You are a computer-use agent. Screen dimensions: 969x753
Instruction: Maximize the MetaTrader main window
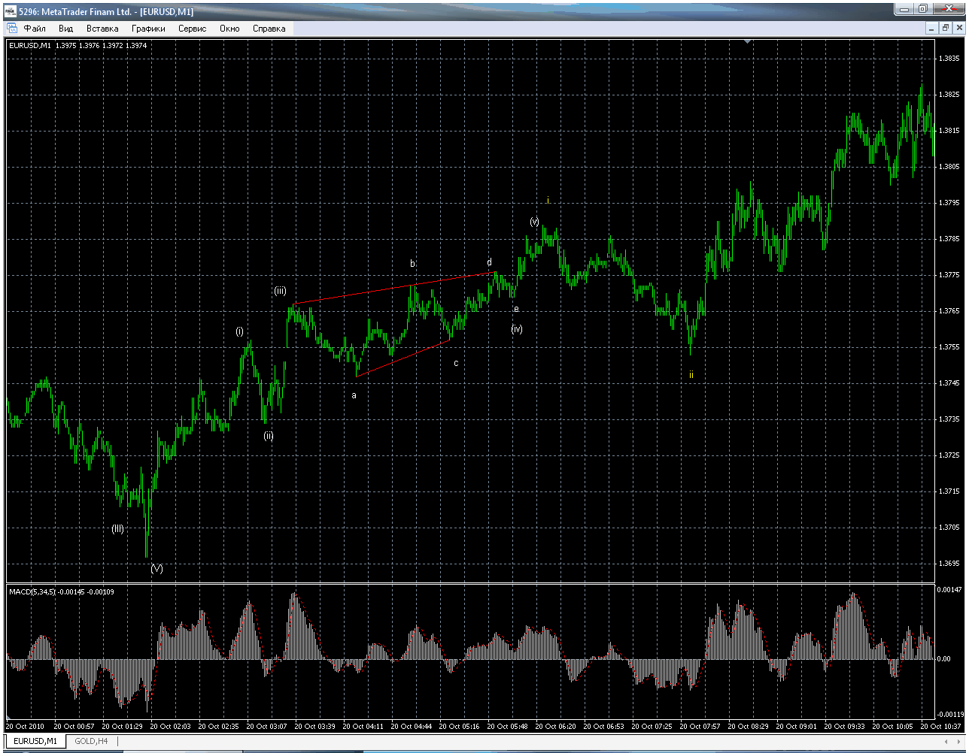click(x=924, y=8)
